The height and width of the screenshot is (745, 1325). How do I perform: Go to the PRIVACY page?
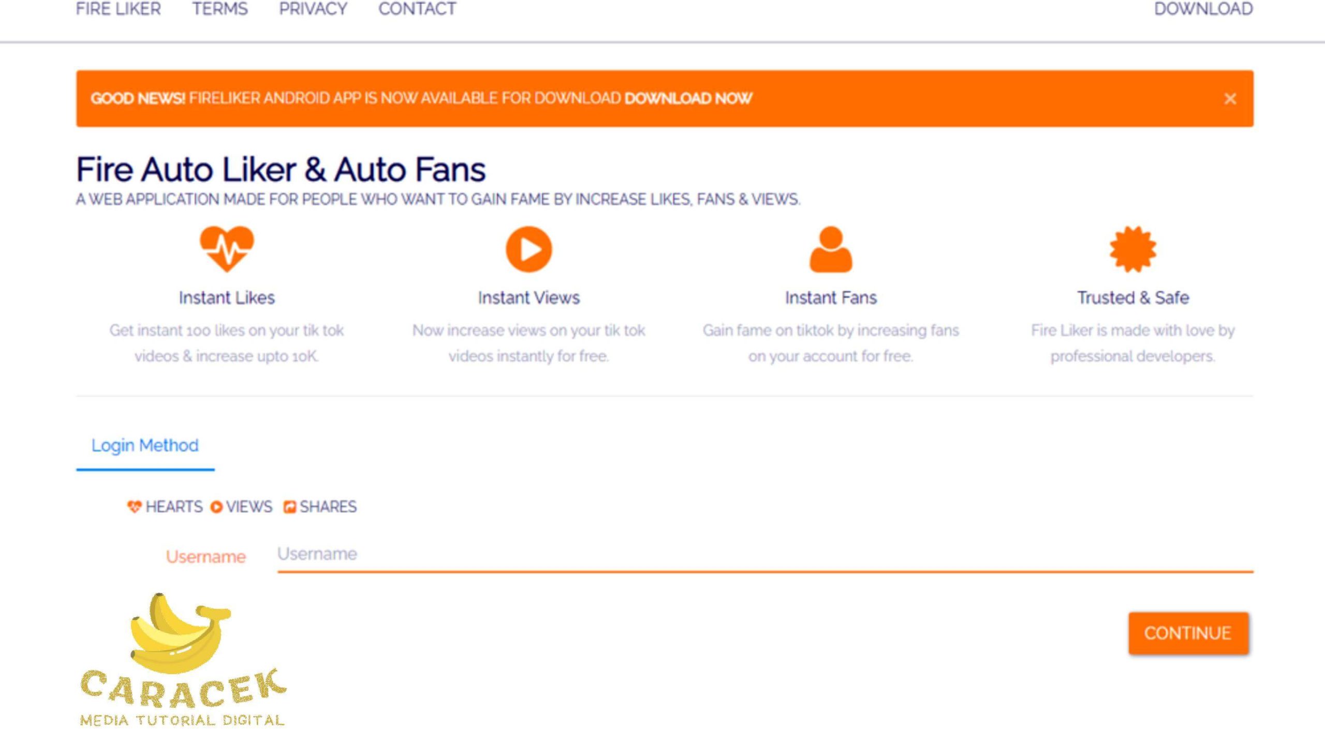coord(313,9)
